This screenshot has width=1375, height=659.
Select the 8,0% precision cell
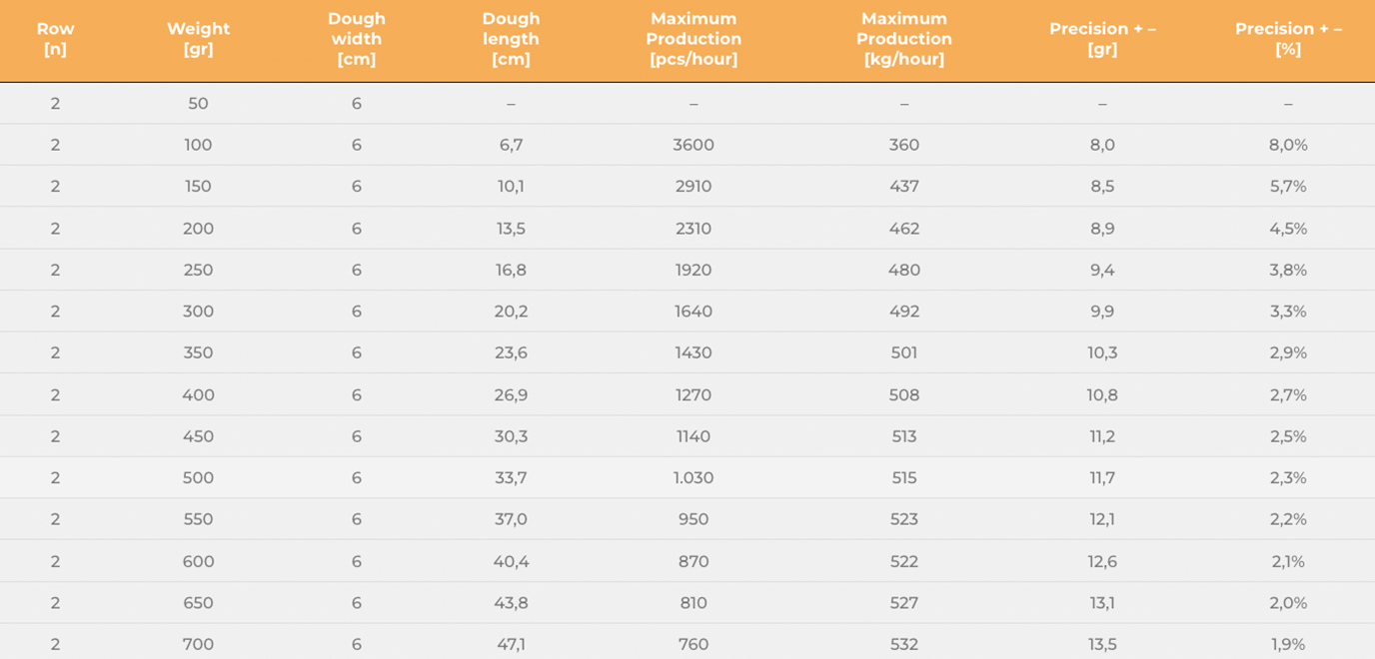click(1288, 145)
